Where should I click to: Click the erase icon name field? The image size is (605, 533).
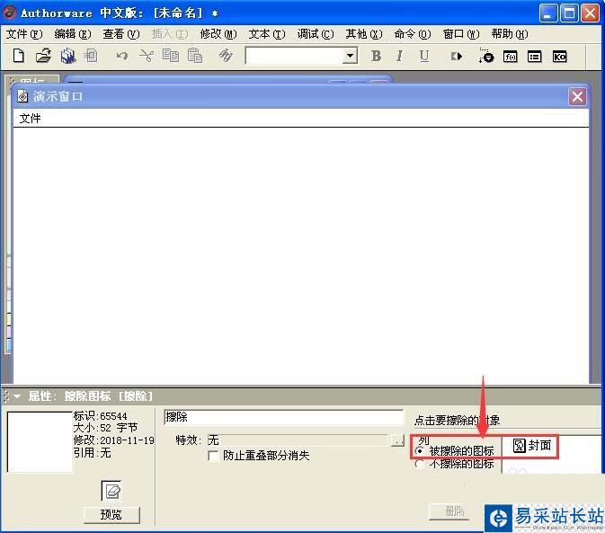pyautogui.click(x=283, y=417)
